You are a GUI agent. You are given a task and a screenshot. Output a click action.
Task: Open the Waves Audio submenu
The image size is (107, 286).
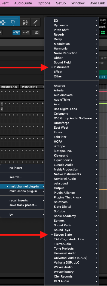(72, 267)
